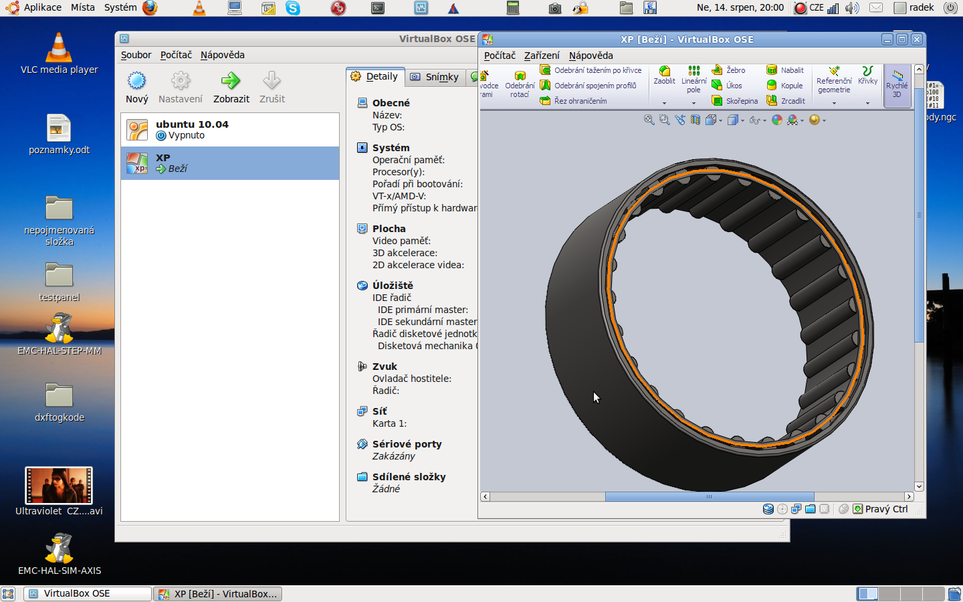Click the horizontal scrollbar in XP window
This screenshot has height=602, width=963.
709,497
